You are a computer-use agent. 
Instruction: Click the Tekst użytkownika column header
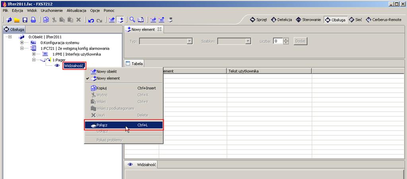point(269,71)
